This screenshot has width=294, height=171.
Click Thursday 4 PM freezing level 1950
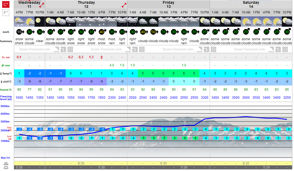(x=102, y=97)
